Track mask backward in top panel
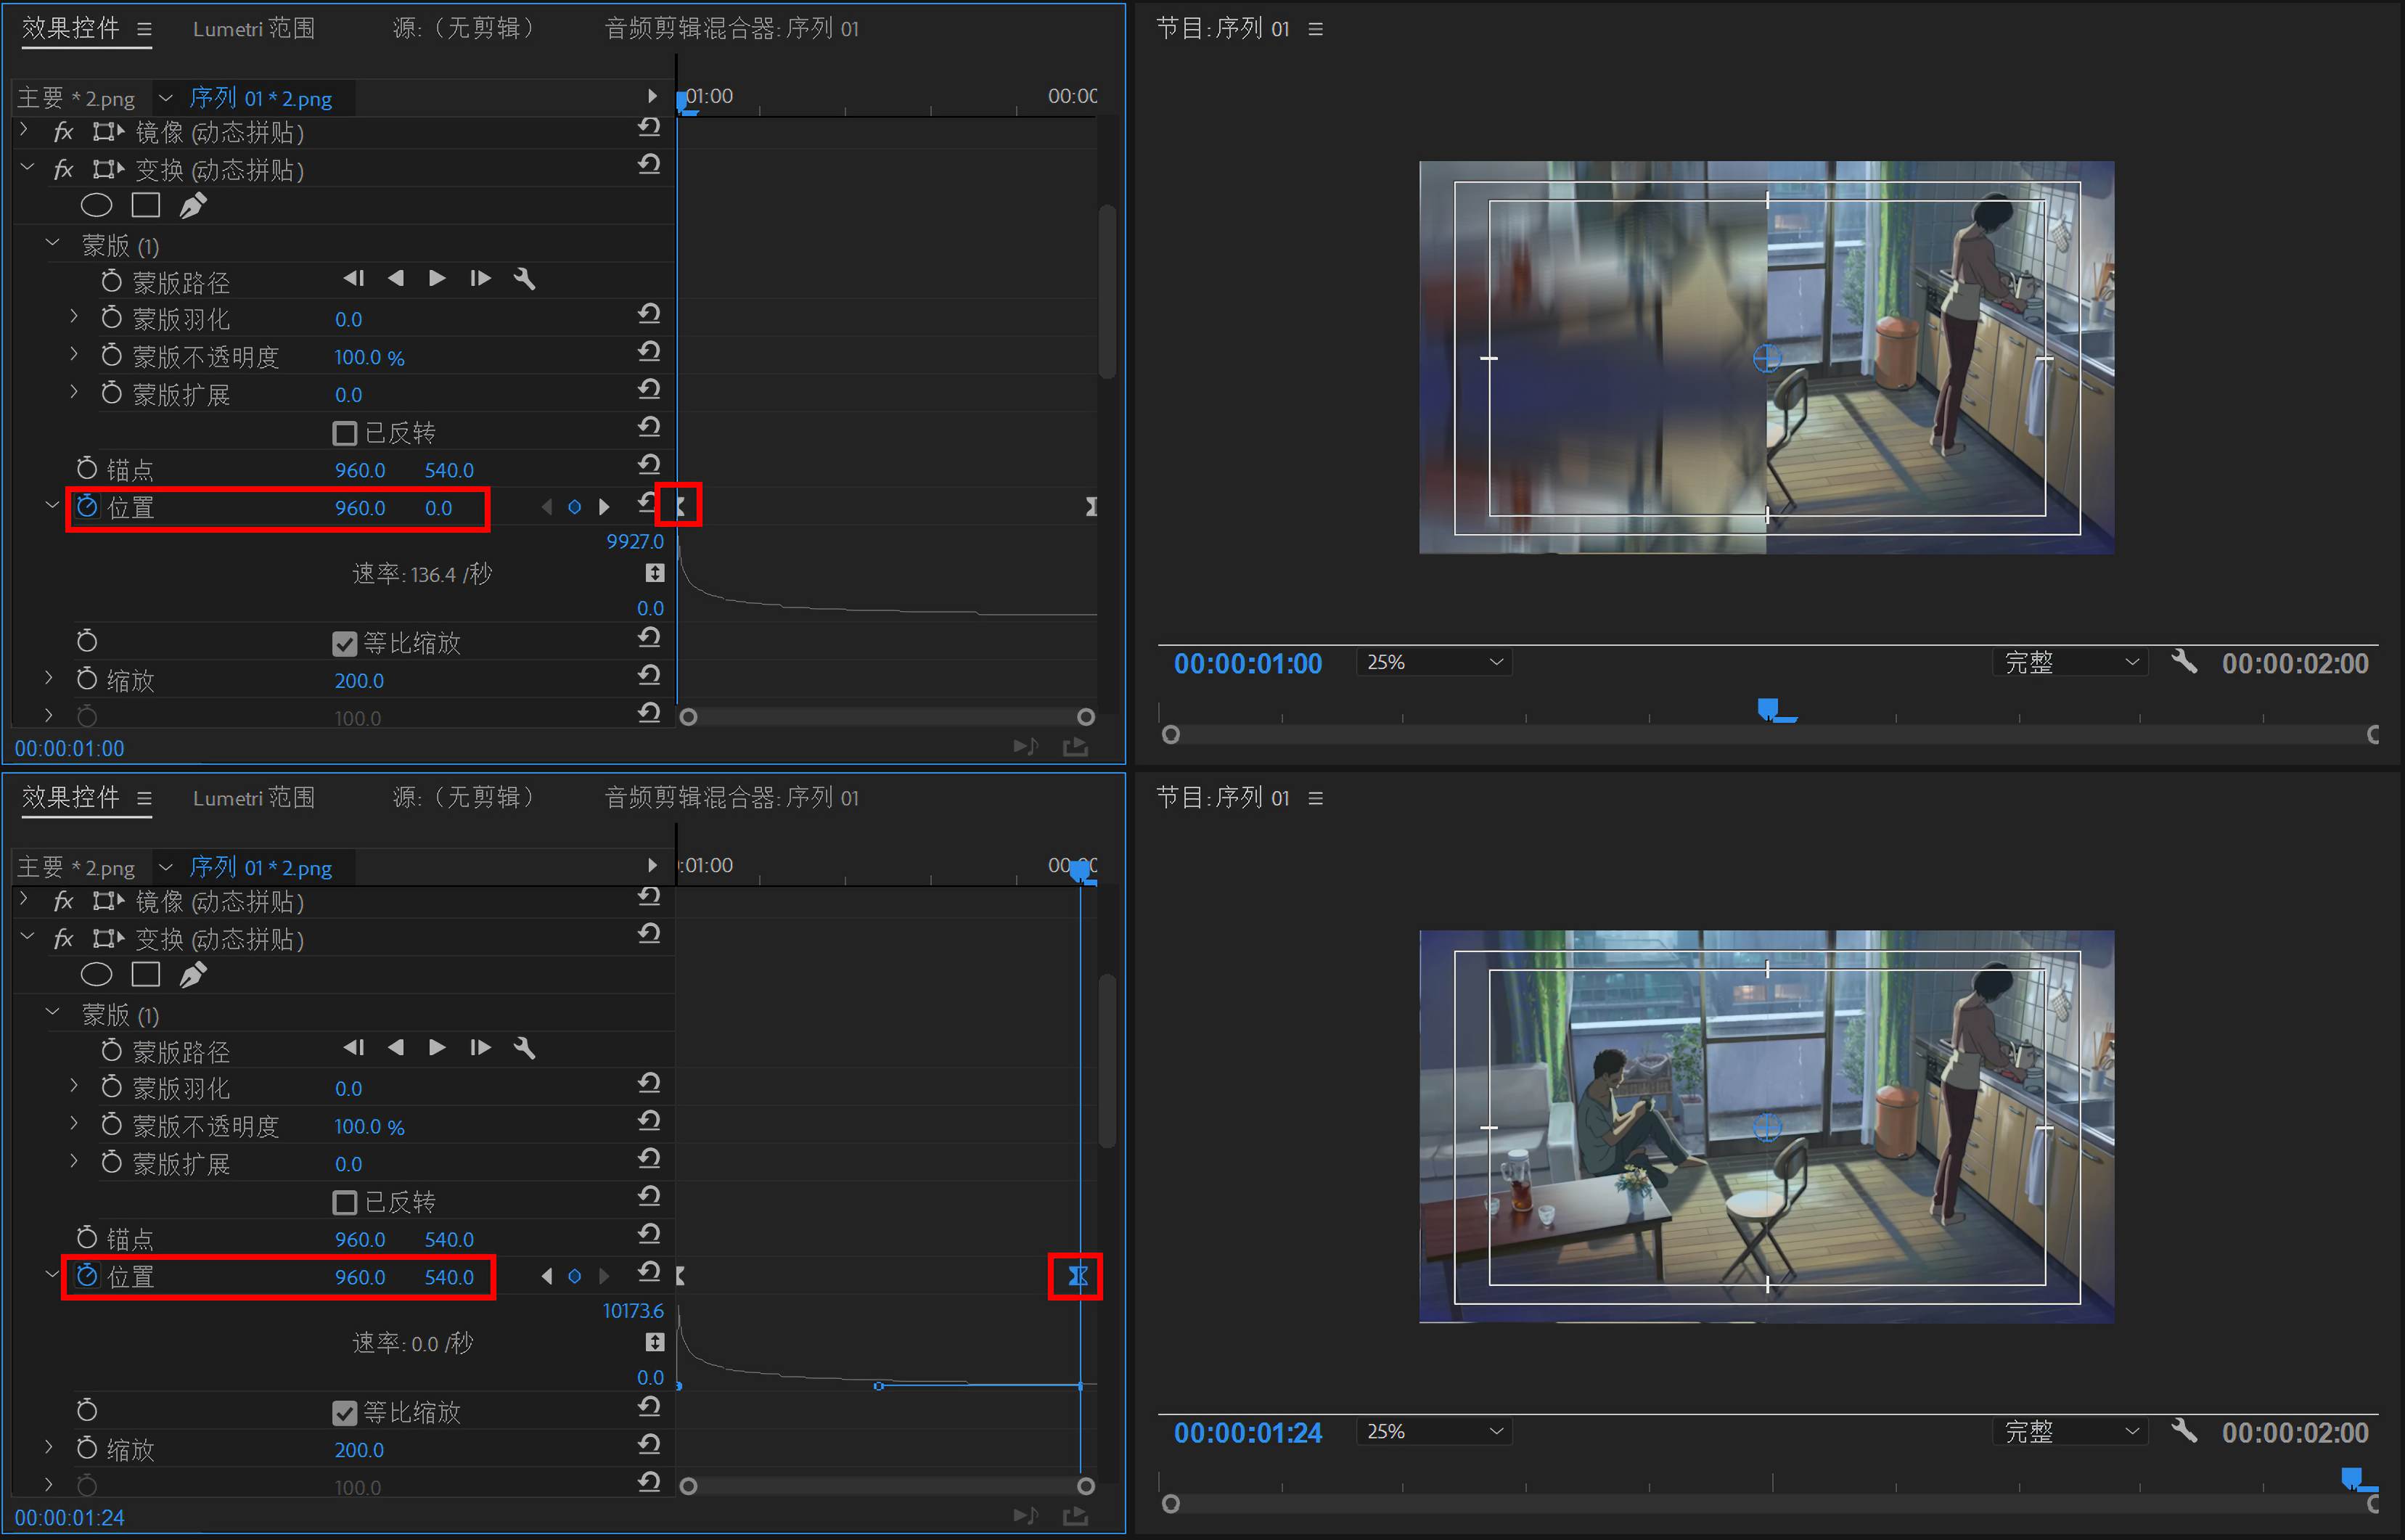Screen dimensions: 2405x1540 point(396,279)
